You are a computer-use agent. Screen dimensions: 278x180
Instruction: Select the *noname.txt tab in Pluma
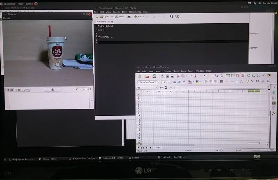coord(103,22)
